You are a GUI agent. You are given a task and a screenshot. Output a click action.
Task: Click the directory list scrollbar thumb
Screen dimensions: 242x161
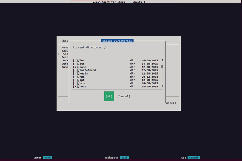(x=162, y=67)
